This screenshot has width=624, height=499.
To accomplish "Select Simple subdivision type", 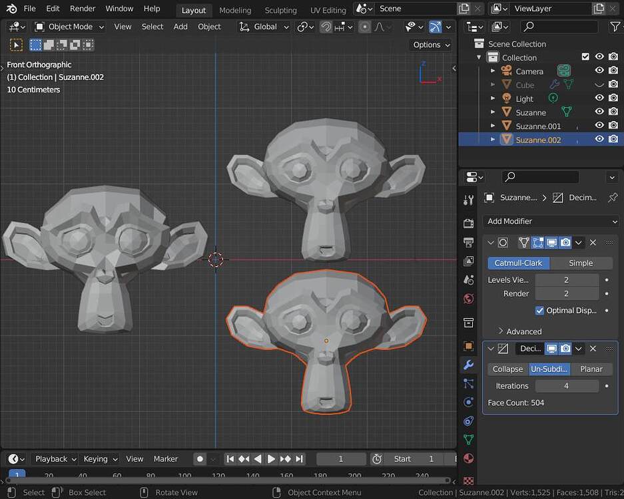I will coord(581,263).
